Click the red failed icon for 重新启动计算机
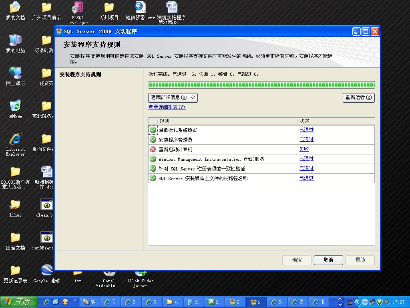Viewport: 410px width, 308px height. [x=153, y=149]
